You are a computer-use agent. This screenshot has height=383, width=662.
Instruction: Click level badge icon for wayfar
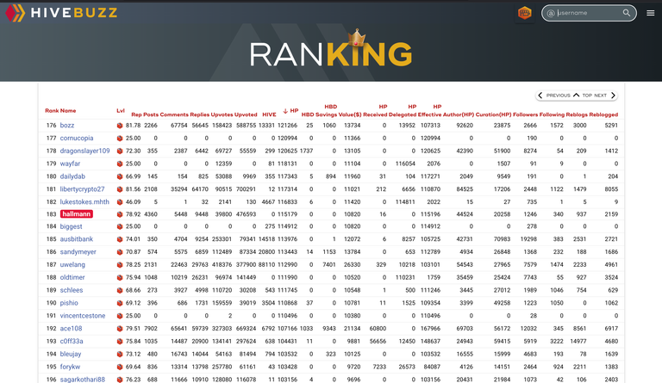[x=120, y=164]
